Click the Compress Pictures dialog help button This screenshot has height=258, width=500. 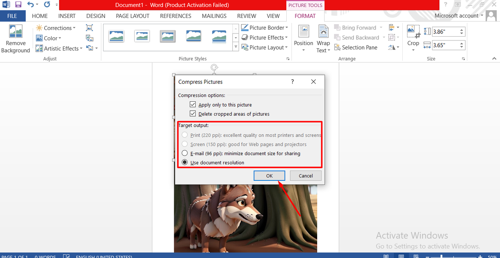click(x=292, y=82)
